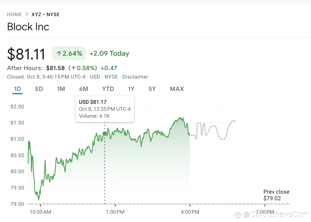Select the 1D time range tab

point(17,89)
